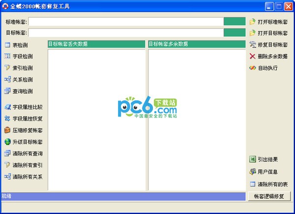The image size is (295, 214).
Task: Click the 目标帐套多余数据 header
Action: pyautogui.click(x=197, y=44)
